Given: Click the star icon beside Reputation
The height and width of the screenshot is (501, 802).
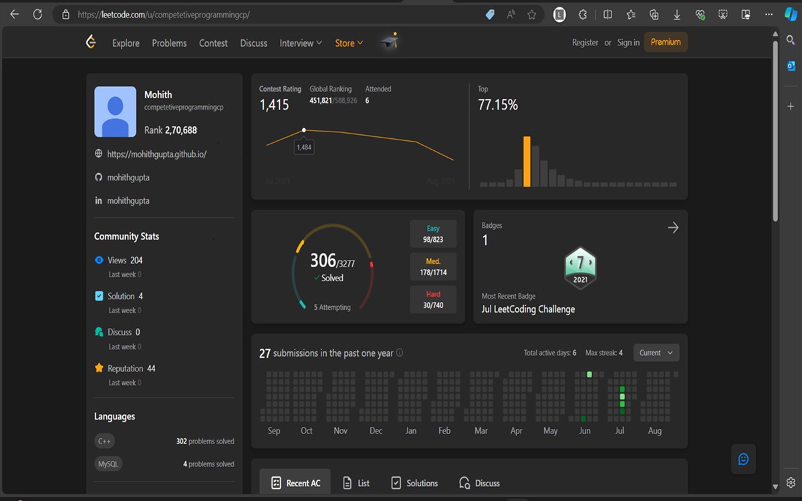Looking at the screenshot, I should tap(100, 368).
